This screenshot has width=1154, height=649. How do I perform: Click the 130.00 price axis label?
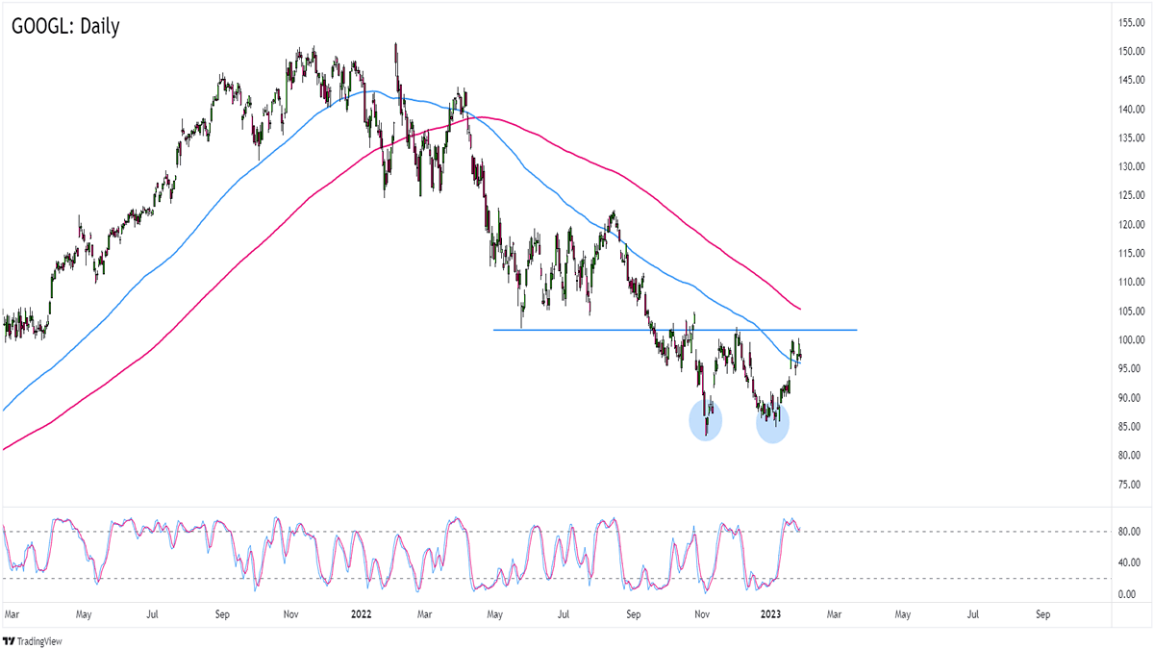[1130, 166]
